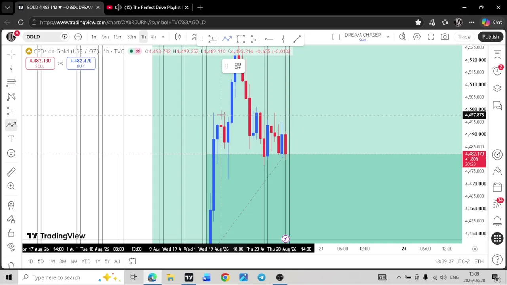Open the alerts clock icon
Image resolution: width=507 pixels, height=285 pixels.
pyautogui.click(x=497, y=71)
